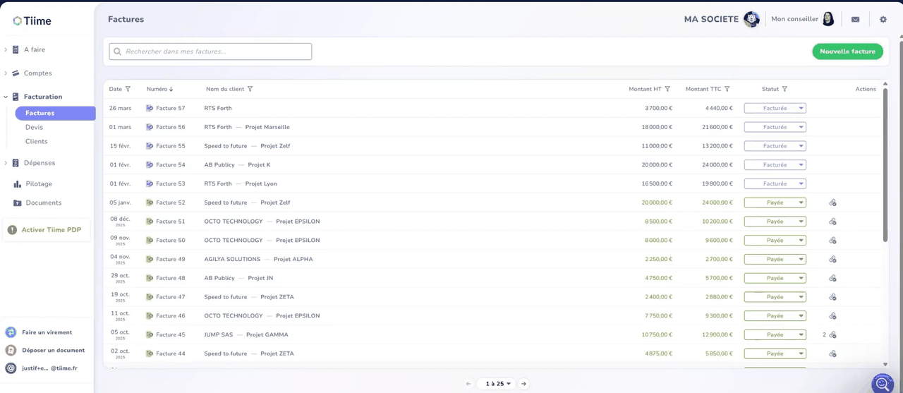Image resolution: width=903 pixels, height=393 pixels.
Task: Click the linked transaction icon for Facture 45
Action: pos(833,334)
